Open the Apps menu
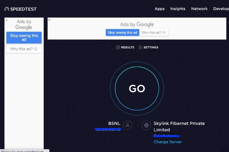 pos(159,9)
